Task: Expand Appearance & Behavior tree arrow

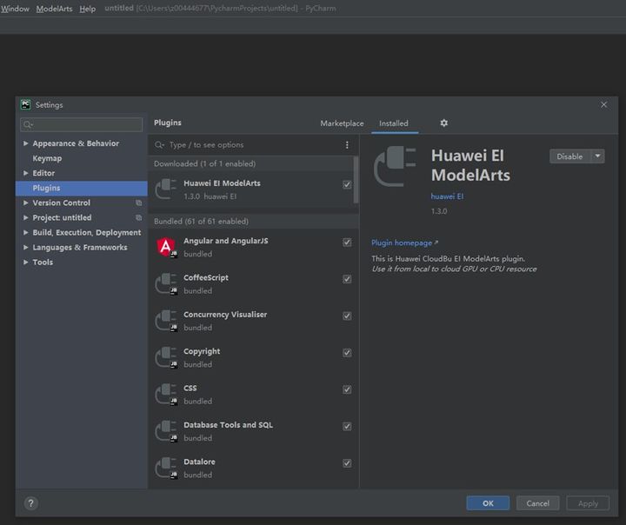Action: [25, 143]
